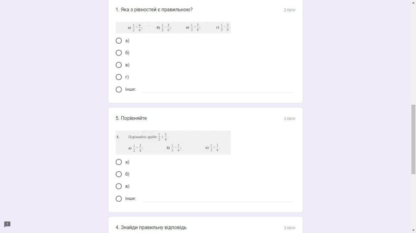This screenshot has width=416, height=233.
Task: Click the fraction comparison image in question 5
Action: coord(173,143)
